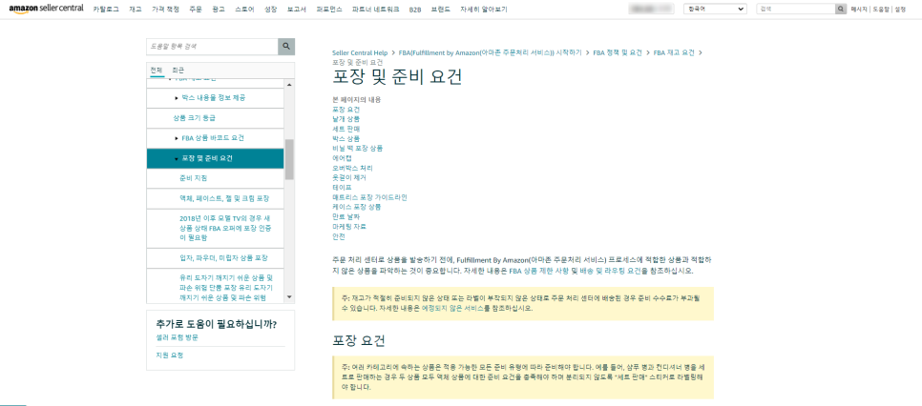922x406 pixels.
Task: Expand the 박스 내용물 정보 제공 item
Action: (x=177, y=97)
